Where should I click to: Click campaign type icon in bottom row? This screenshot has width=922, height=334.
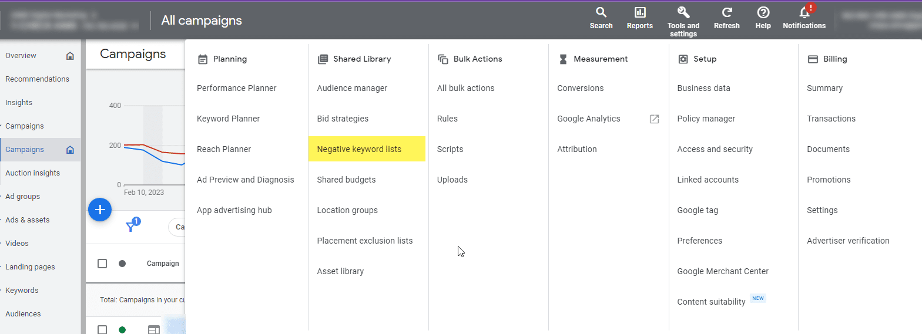click(x=153, y=330)
